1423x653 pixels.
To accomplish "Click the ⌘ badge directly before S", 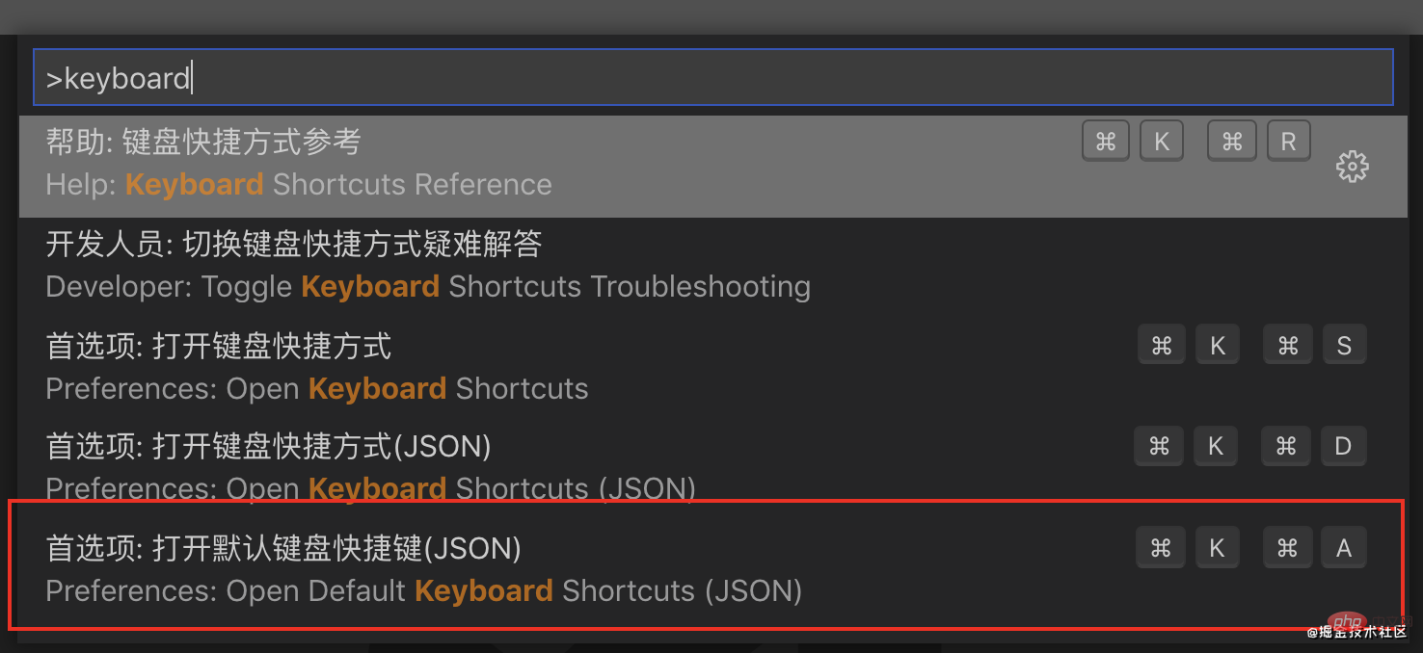I will 1288,346.
